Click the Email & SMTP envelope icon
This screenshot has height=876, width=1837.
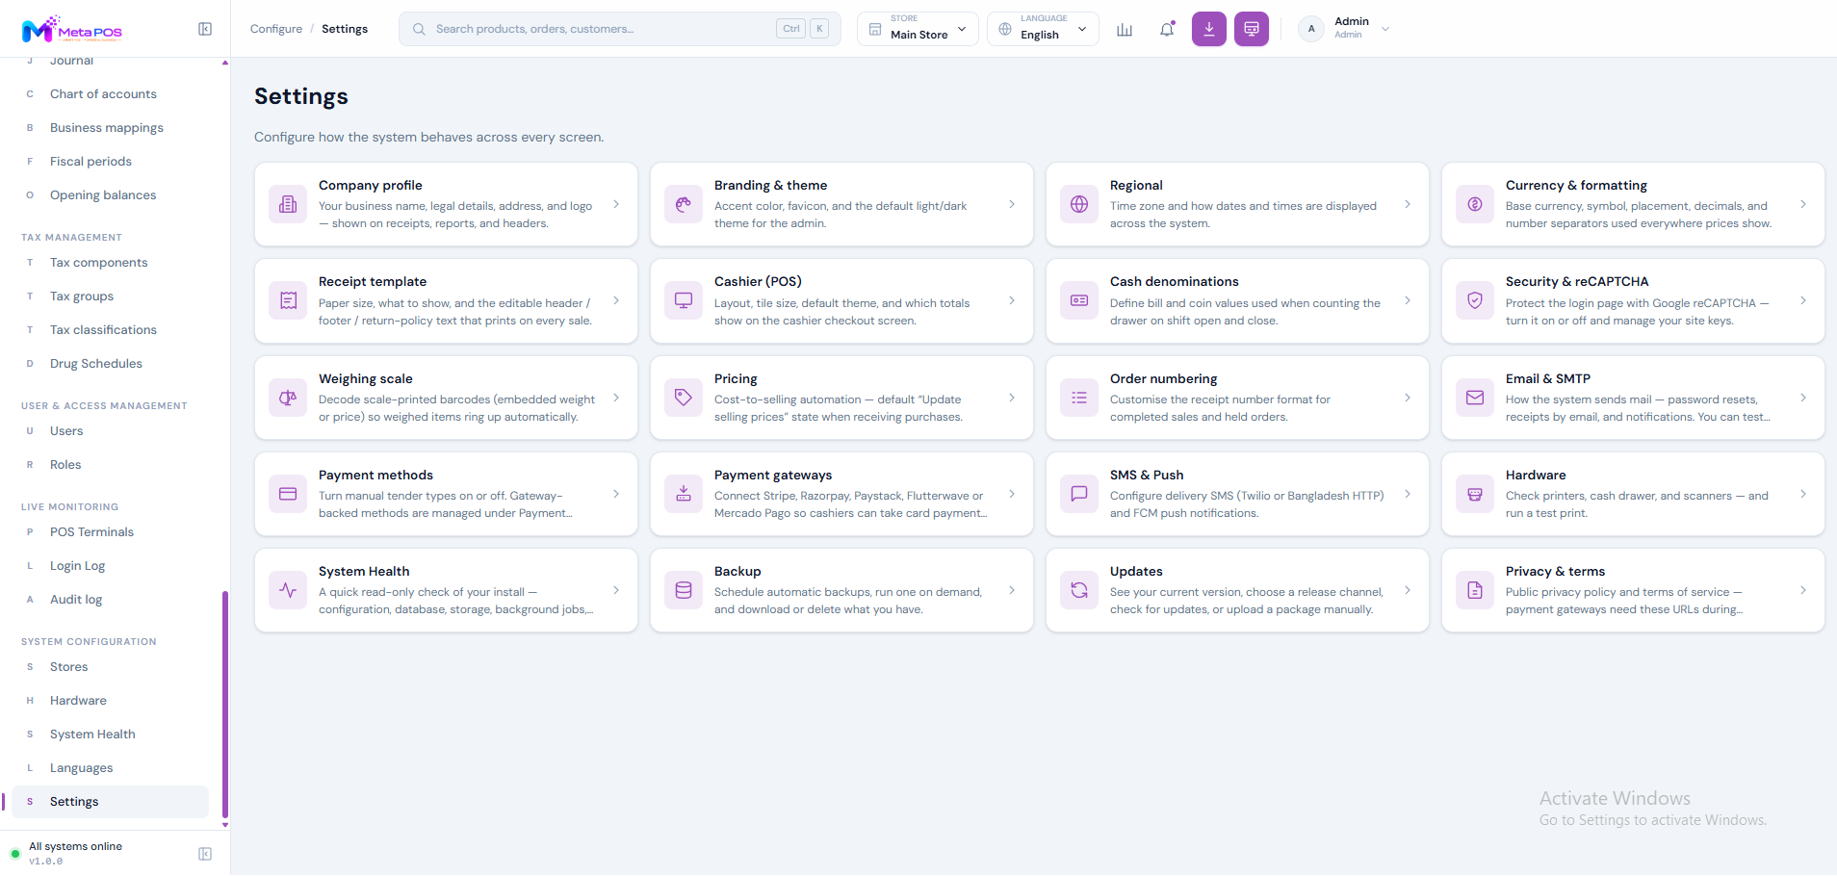(x=1475, y=398)
